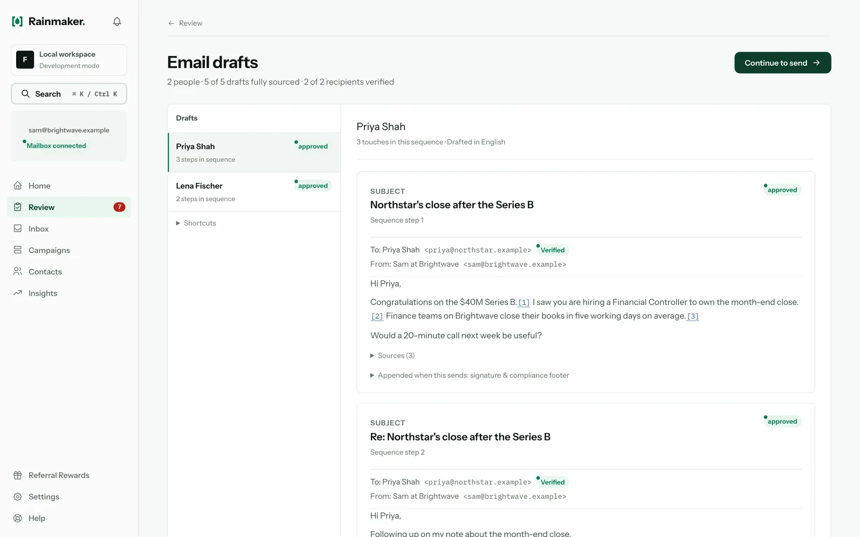The image size is (860, 537).
Task: Navigate to Insights
Action: [69, 293]
